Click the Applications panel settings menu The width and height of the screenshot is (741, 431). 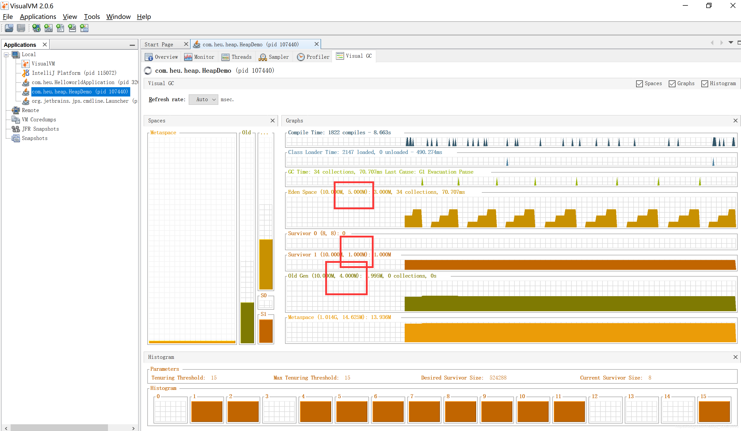(x=133, y=45)
